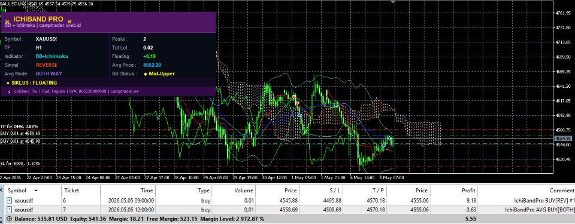
Task: Click the BOTH WAY avg mode value
Action: coord(49,74)
